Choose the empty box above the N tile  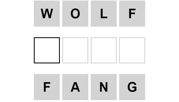pos(104,50)
